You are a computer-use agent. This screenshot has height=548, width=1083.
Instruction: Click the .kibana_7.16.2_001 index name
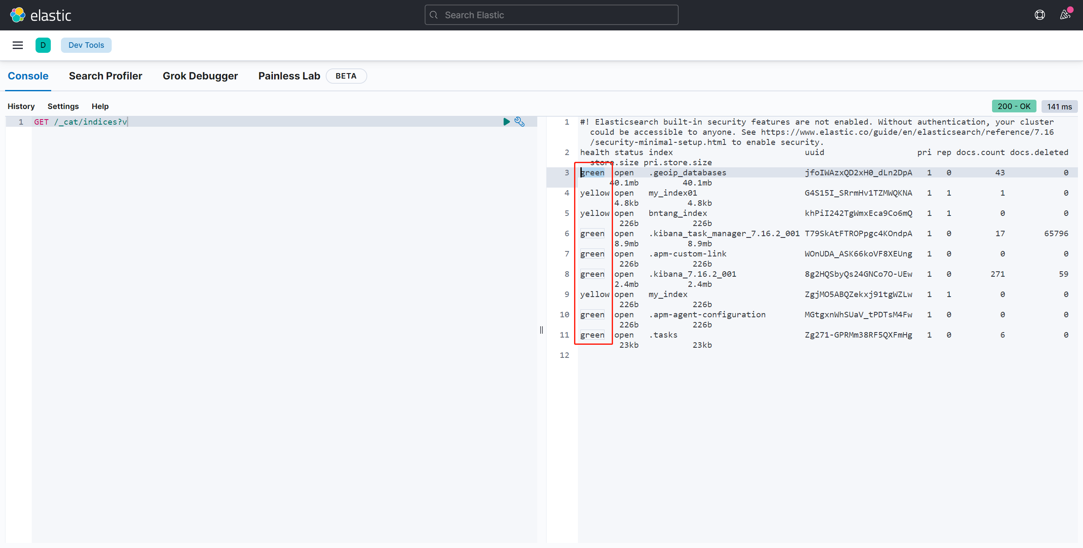(693, 274)
